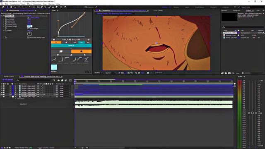The height and width of the screenshot is (149, 265).
Task: Open layer 6 parent None dropdown
Action: tap(65, 96)
